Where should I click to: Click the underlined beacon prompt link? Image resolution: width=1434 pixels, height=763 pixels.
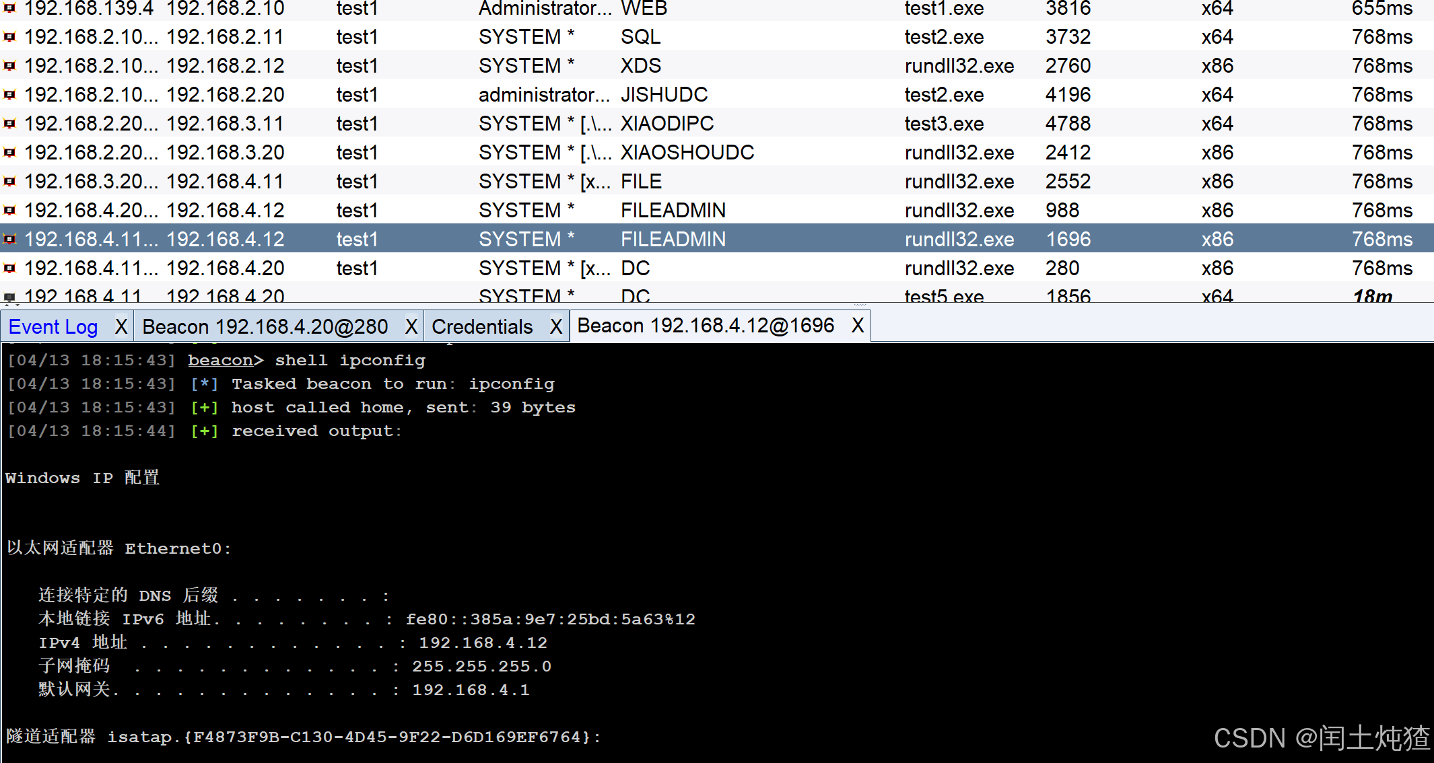[220, 361]
